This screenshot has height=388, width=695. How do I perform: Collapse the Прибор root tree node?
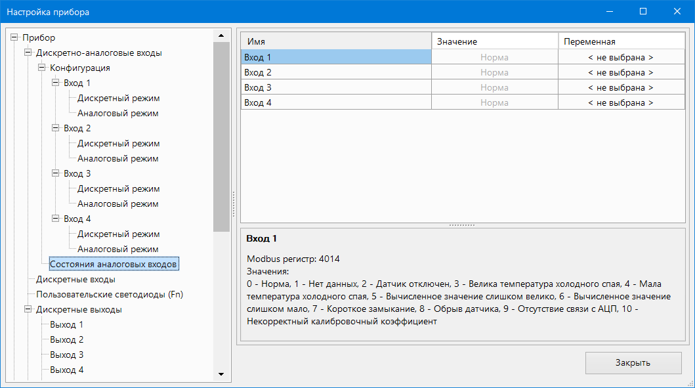(14, 38)
